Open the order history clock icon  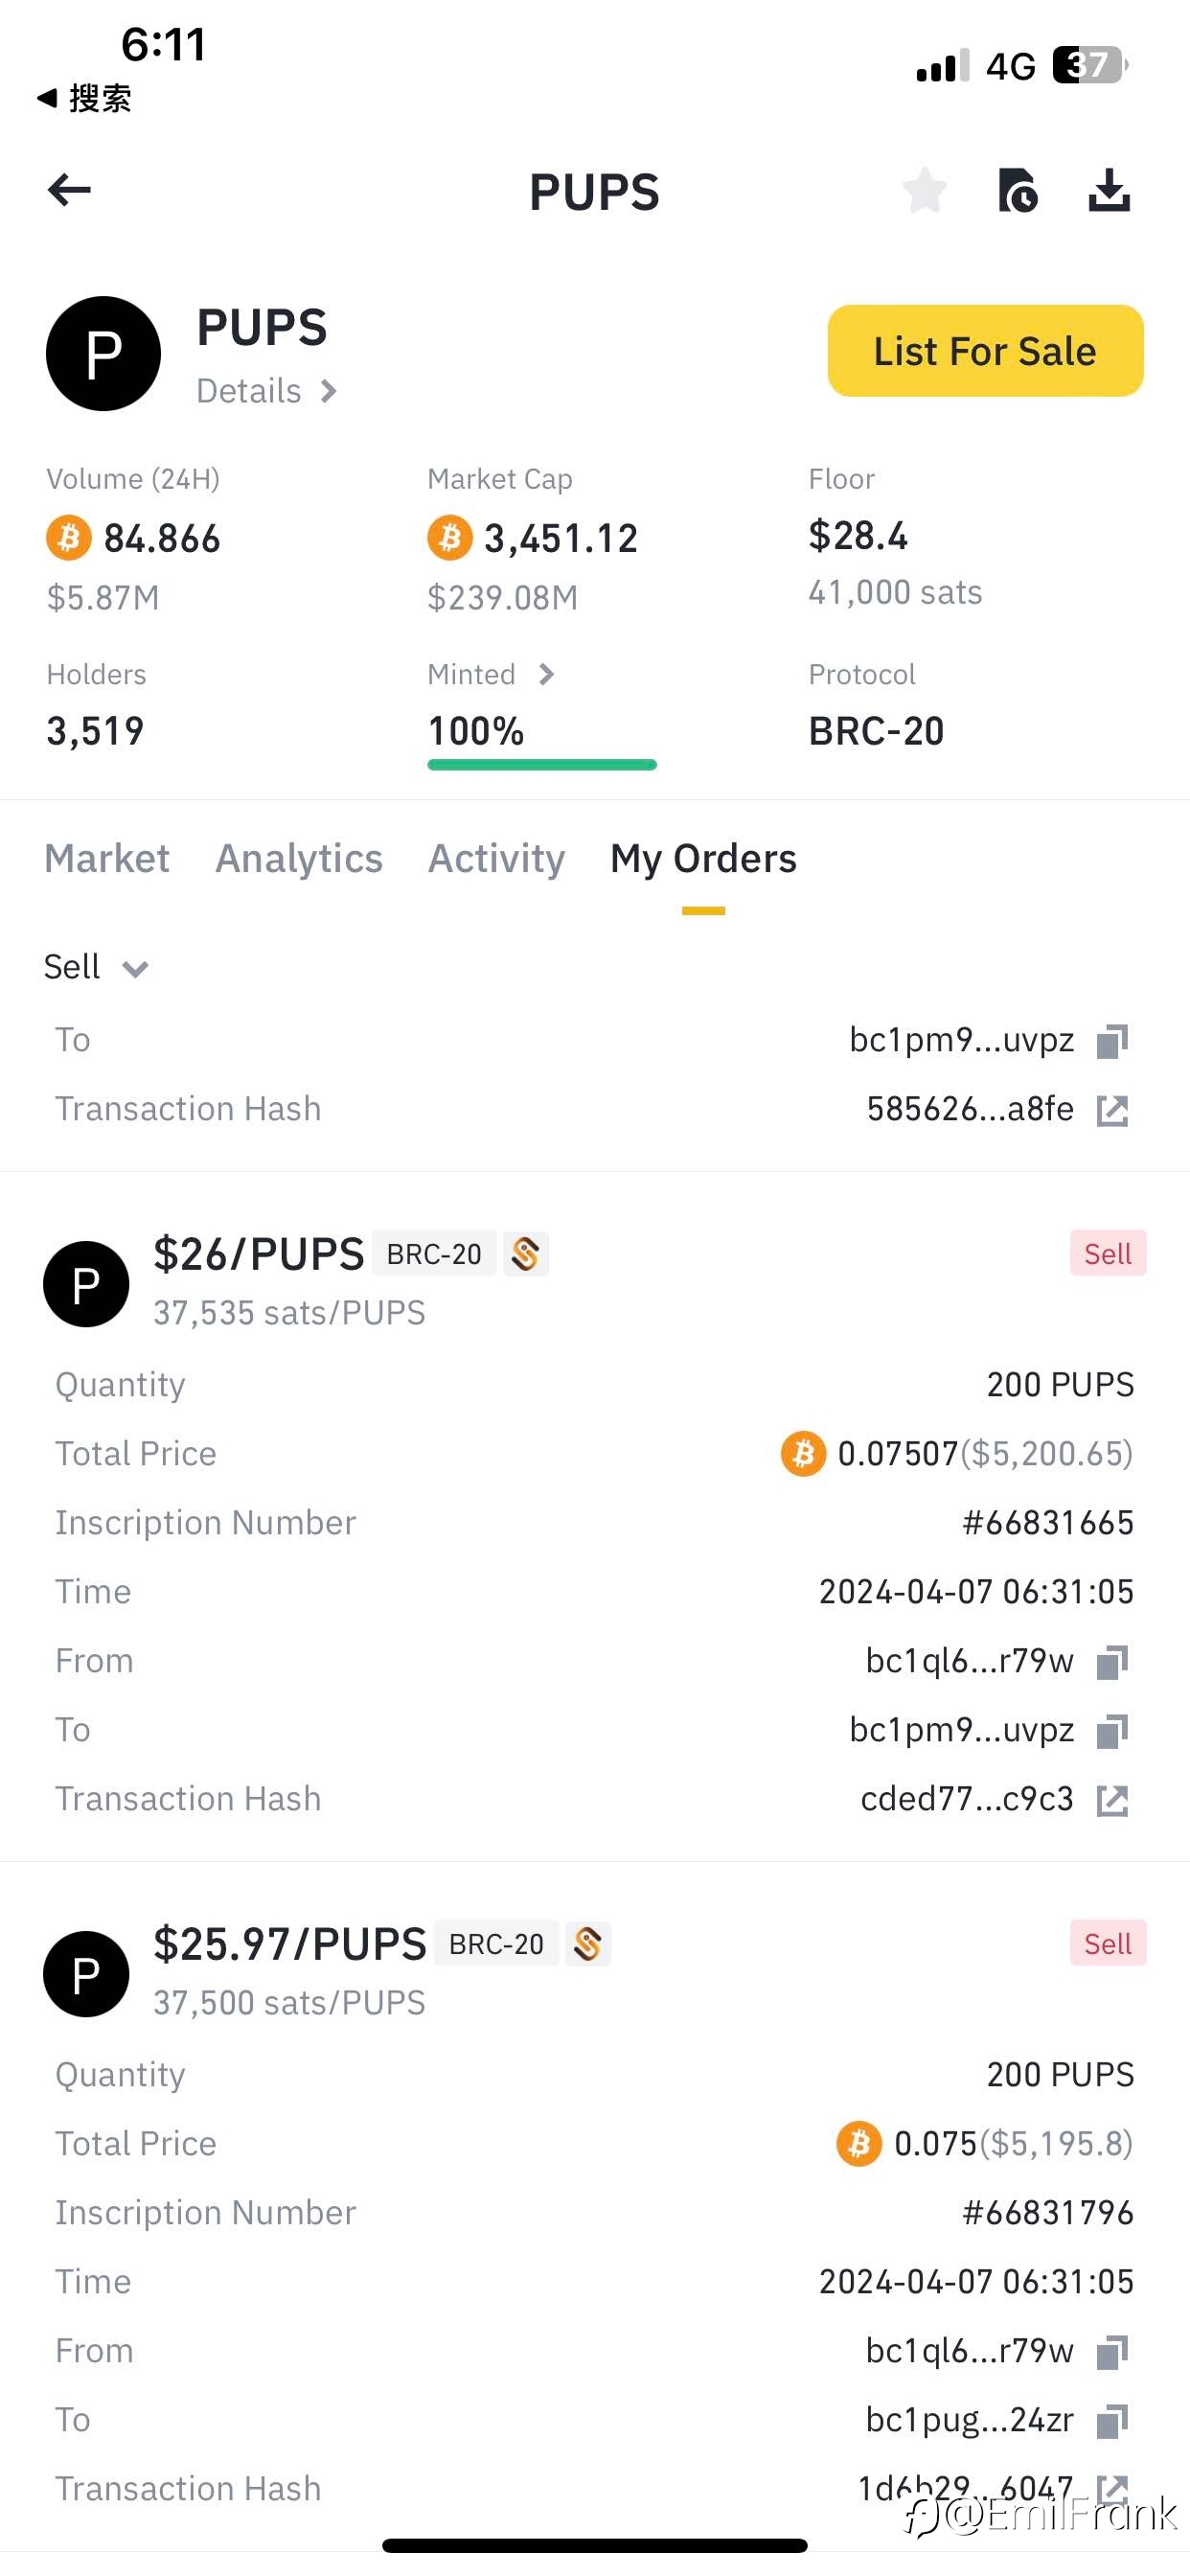tap(1017, 190)
